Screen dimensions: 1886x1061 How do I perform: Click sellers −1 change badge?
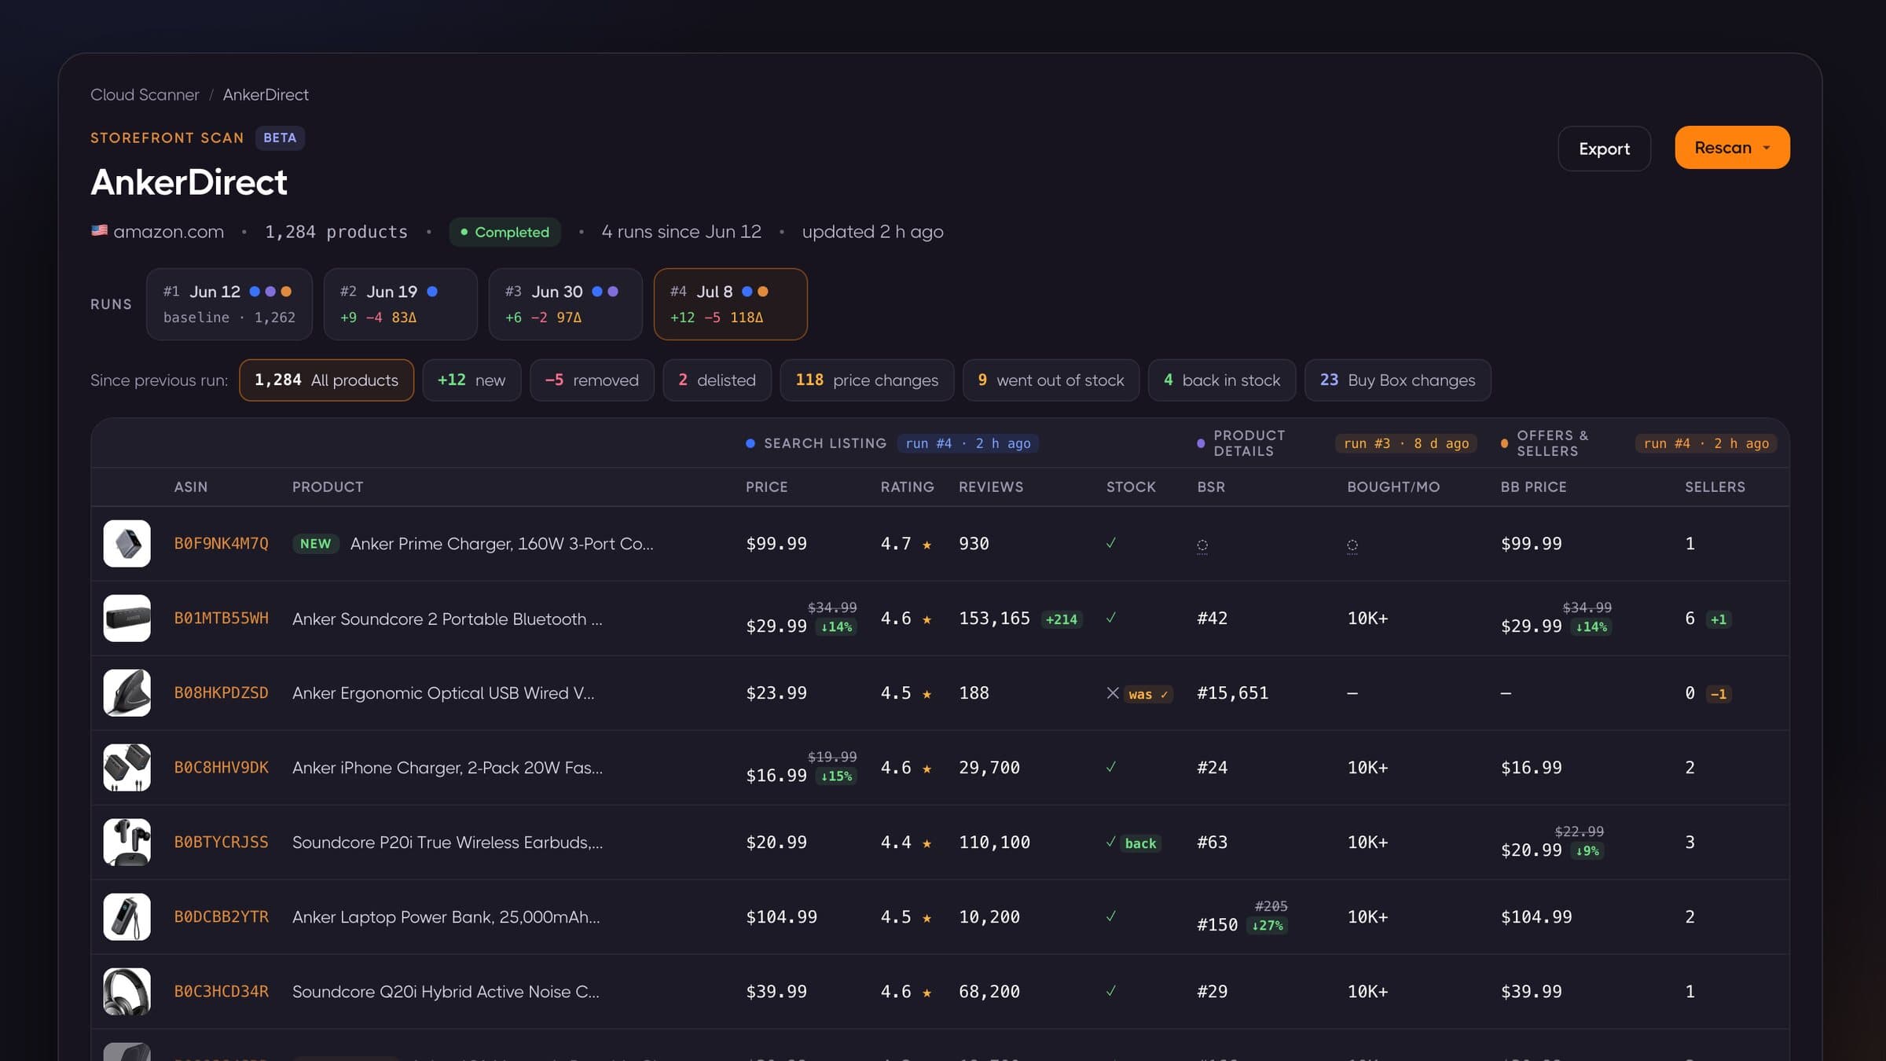point(1719,694)
